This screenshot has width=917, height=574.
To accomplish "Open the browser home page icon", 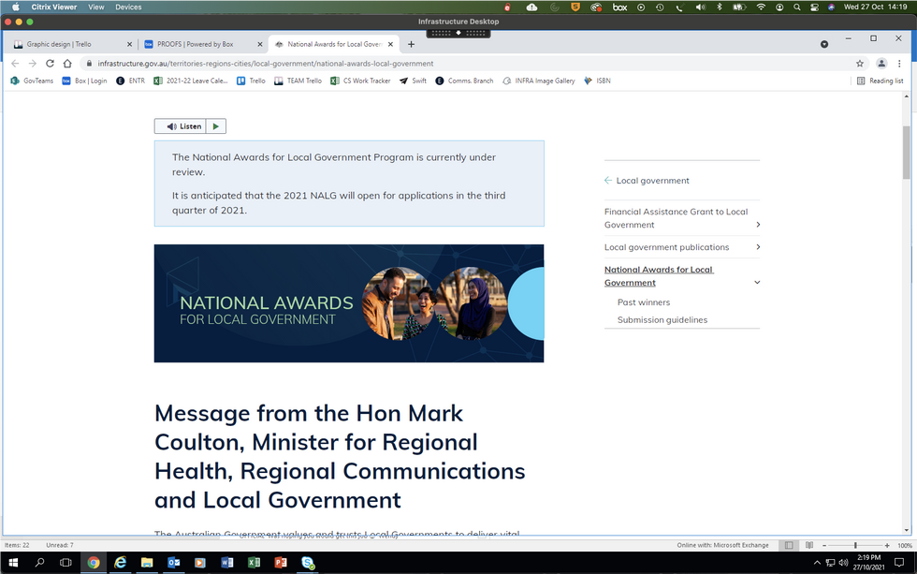I will tap(67, 63).
